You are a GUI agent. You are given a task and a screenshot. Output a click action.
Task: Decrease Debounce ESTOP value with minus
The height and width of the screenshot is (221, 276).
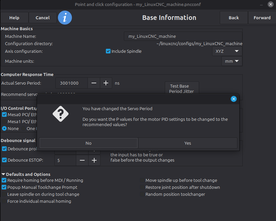point(82,160)
